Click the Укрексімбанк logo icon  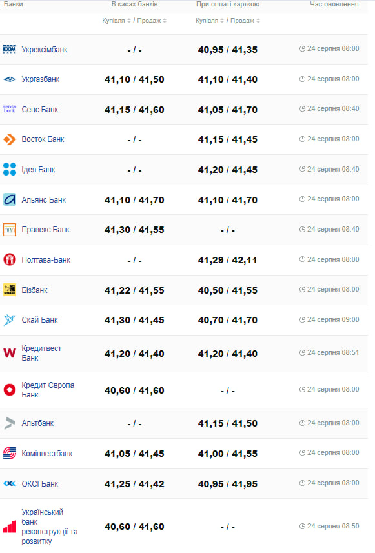[10, 50]
